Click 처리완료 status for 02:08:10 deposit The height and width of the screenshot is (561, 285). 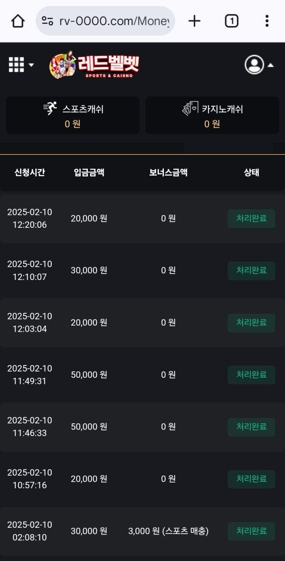(251, 531)
